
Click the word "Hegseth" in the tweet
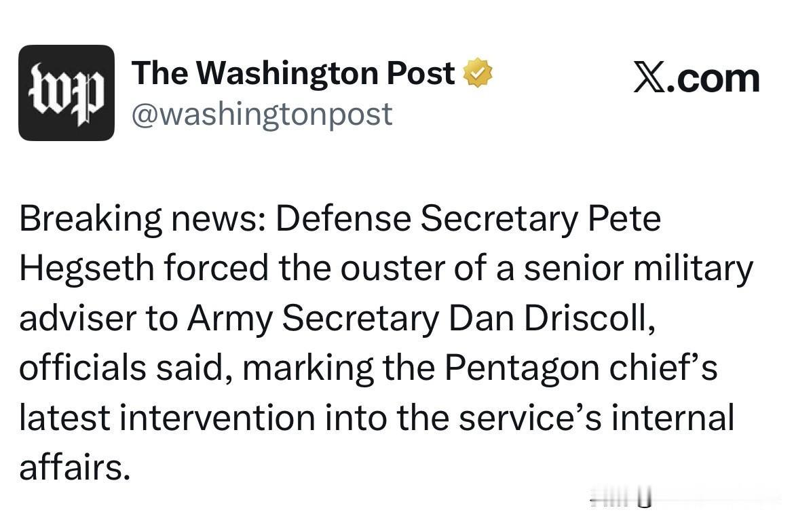[87, 269]
